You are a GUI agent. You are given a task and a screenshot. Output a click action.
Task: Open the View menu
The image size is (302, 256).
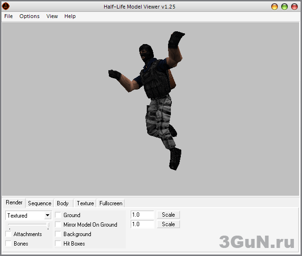(52, 16)
